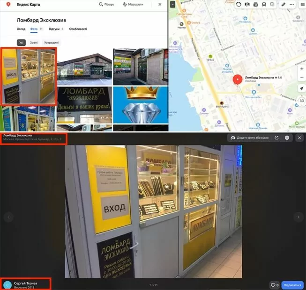This screenshot has height=290, width=306.
Task: Click the my location arrow button
Action: pos(302,88)
